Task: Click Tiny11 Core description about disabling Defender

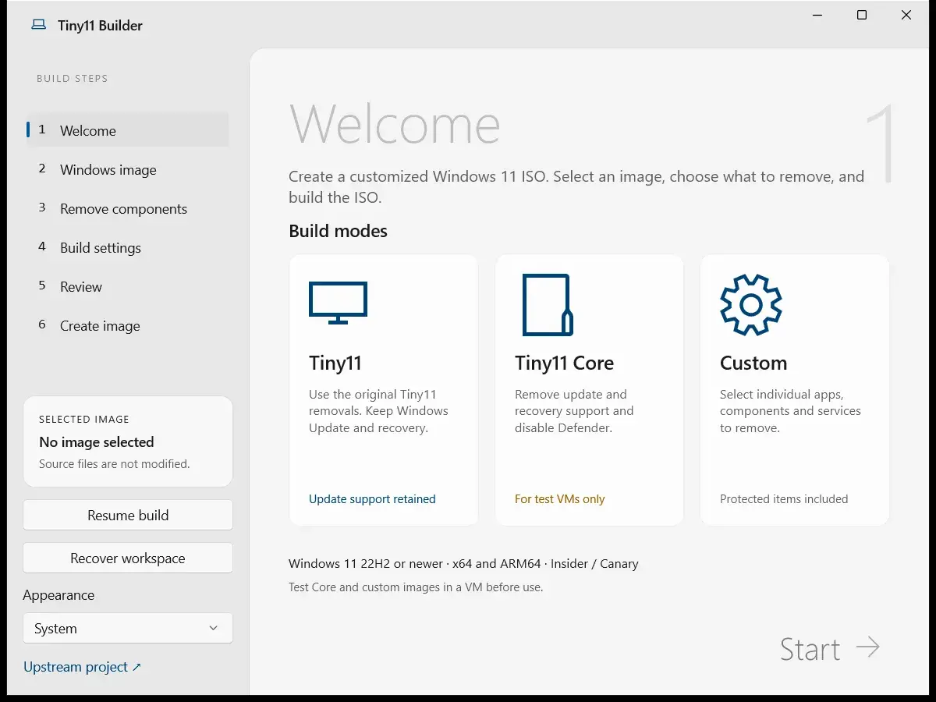Action: 574,411
